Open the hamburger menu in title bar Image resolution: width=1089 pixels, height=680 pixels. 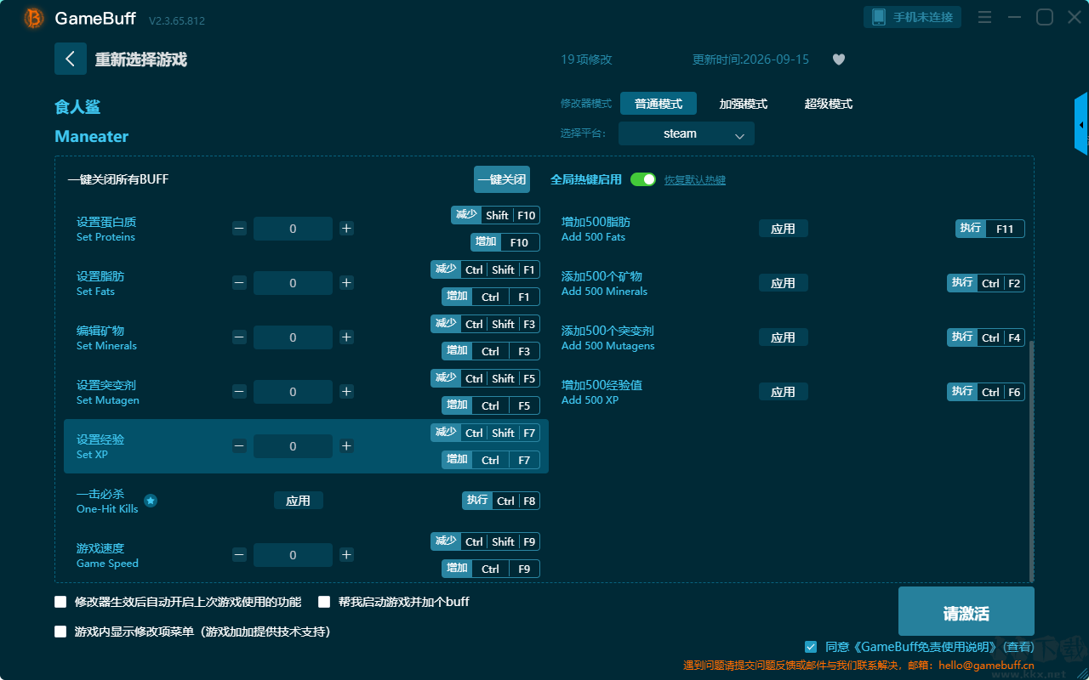pyautogui.click(x=984, y=17)
